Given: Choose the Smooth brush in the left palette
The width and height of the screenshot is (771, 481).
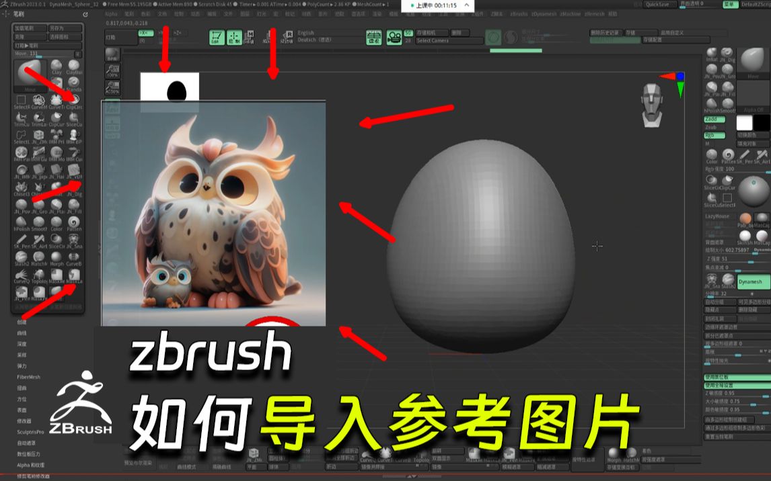Looking at the screenshot, I should [x=39, y=223].
